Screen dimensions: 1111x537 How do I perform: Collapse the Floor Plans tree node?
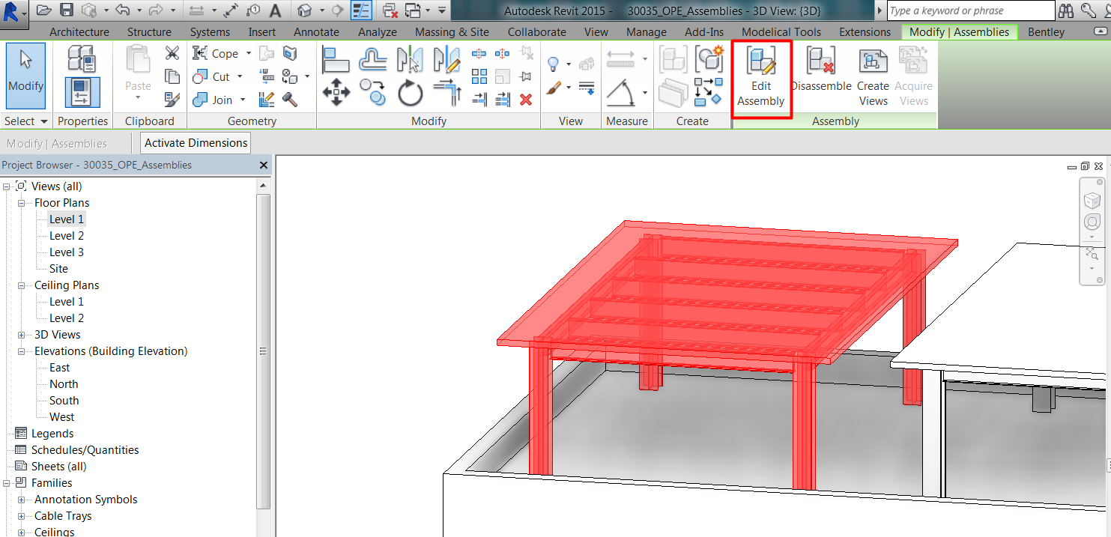coord(21,203)
